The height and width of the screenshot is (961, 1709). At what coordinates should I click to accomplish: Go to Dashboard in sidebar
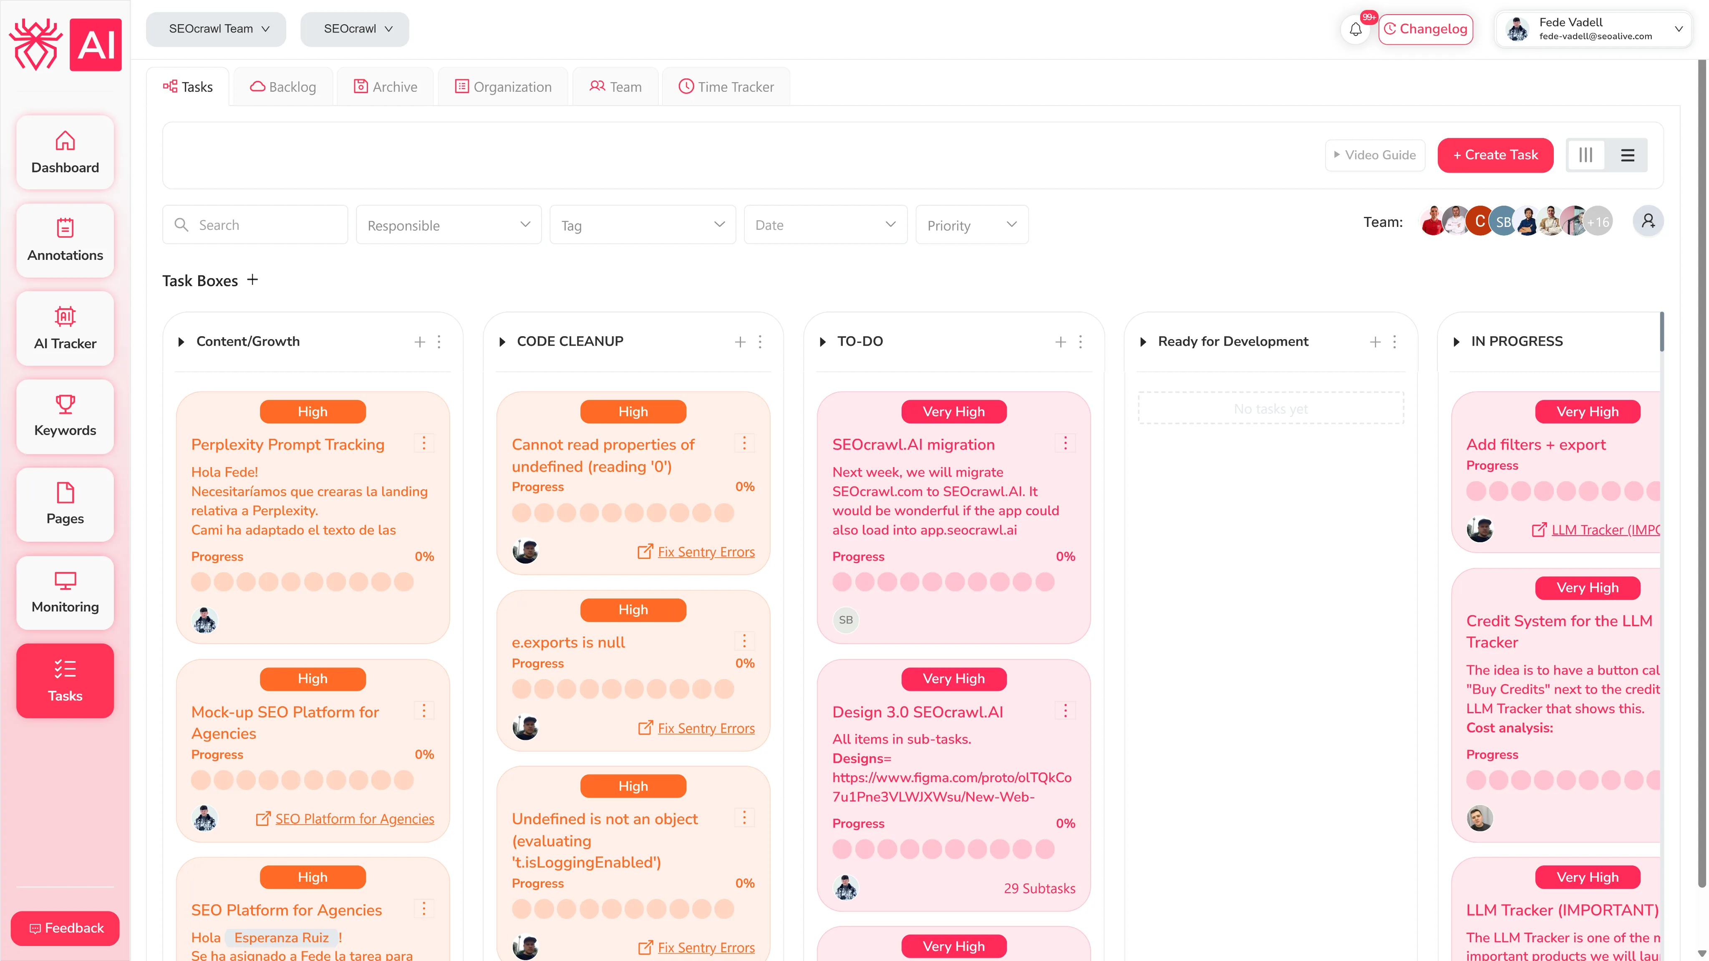click(x=65, y=153)
